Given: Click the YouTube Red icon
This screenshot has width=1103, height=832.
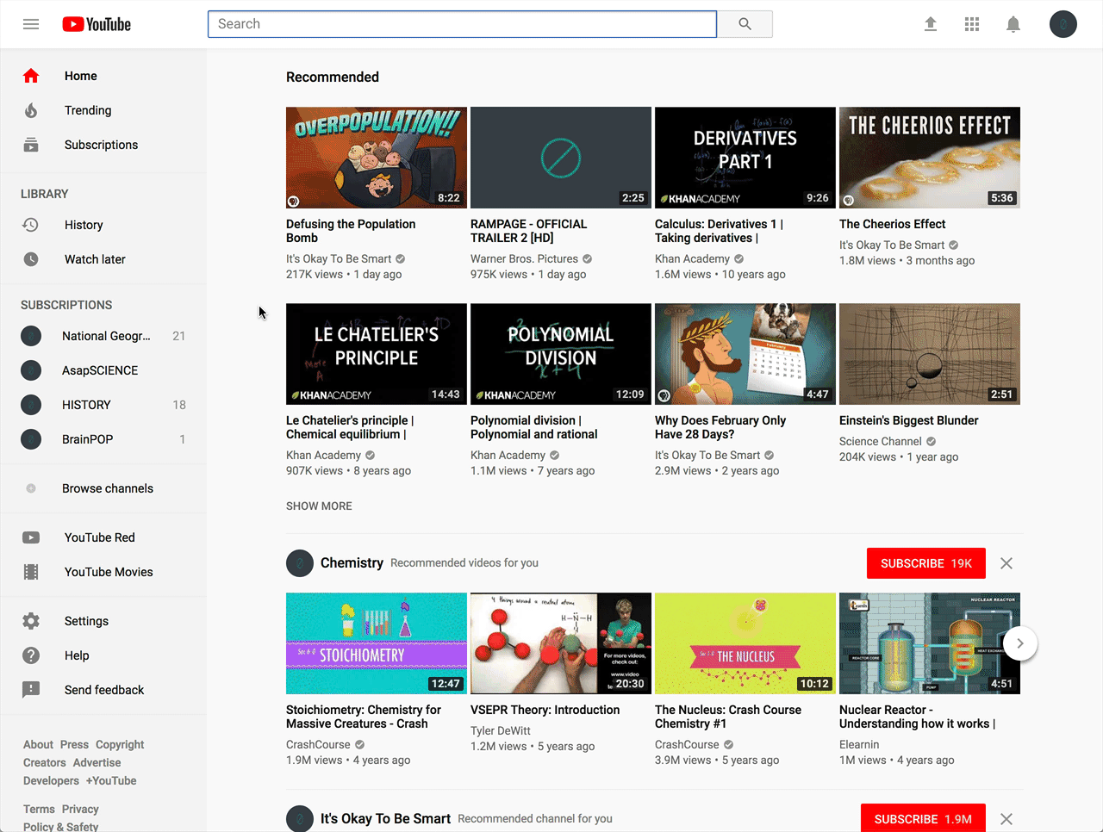Looking at the screenshot, I should 31,537.
